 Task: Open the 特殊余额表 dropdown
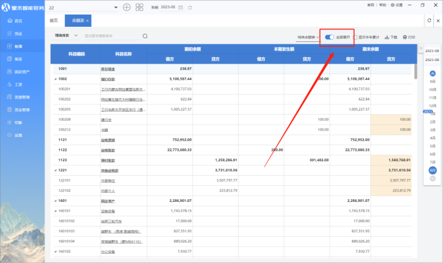(308, 37)
